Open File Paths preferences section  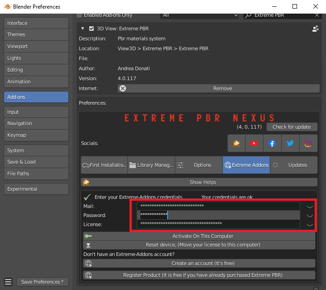36,174
